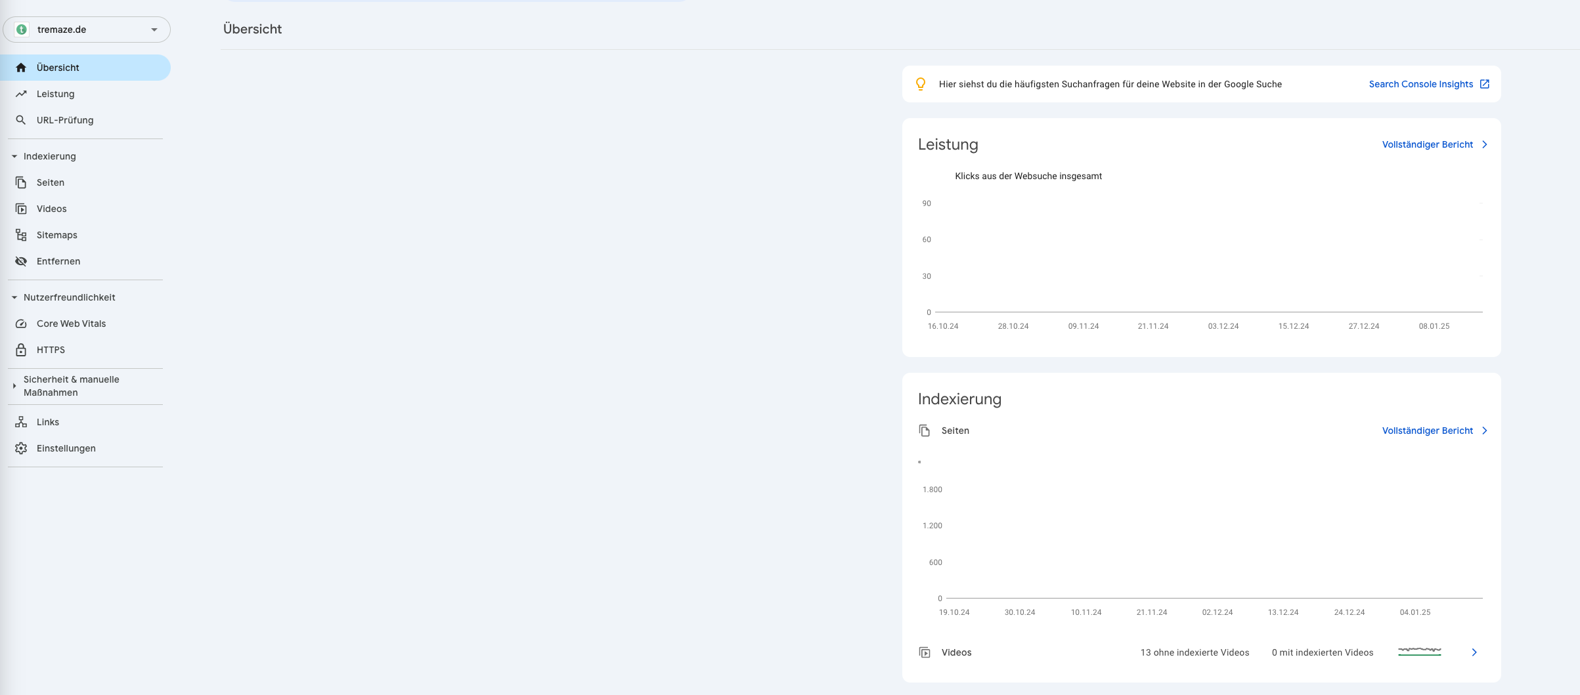1580x695 pixels.
Task: Open Vollständiger Bericht for Leistung card
Action: 1434,144
